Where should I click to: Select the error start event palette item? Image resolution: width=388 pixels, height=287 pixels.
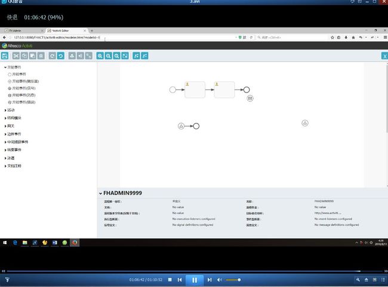point(21,102)
